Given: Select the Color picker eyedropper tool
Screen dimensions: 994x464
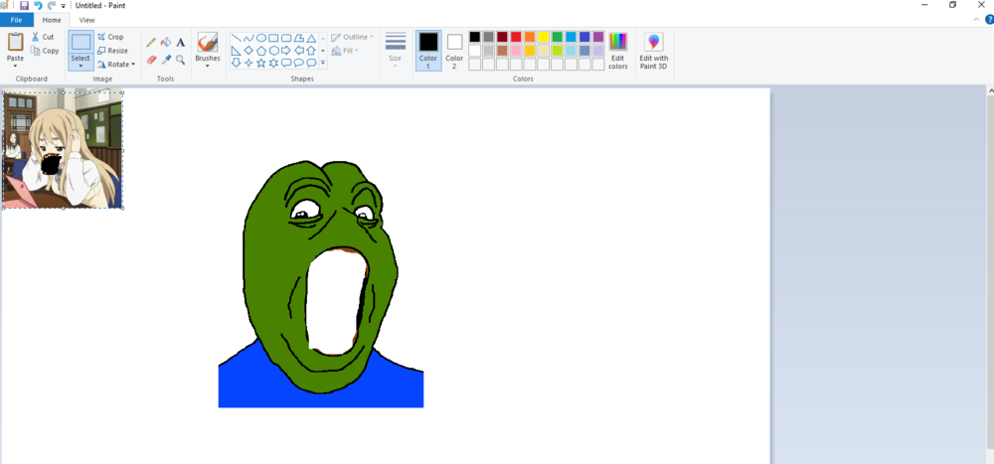Looking at the screenshot, I should [166, 60].
